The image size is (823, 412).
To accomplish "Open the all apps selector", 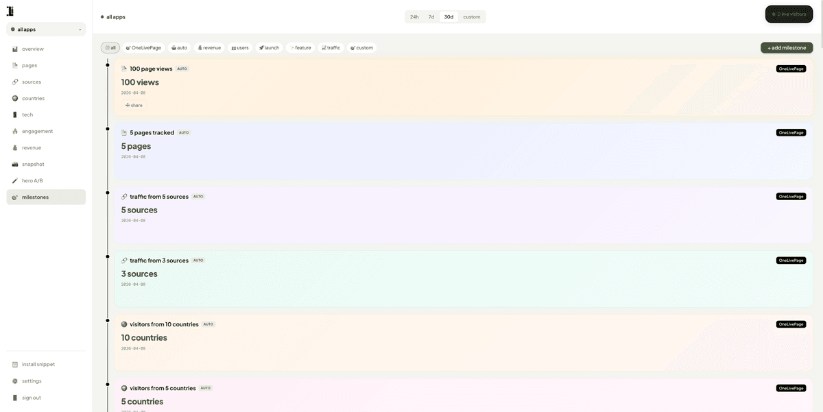I will pyautogui.click(x=45, y=29).
